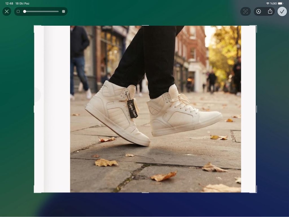
Task: Select the top-left crop corner handle
Action: (x=34, y=26)
